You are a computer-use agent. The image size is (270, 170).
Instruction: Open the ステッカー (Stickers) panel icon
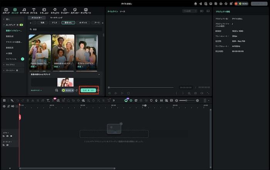[x=75, y=10]
